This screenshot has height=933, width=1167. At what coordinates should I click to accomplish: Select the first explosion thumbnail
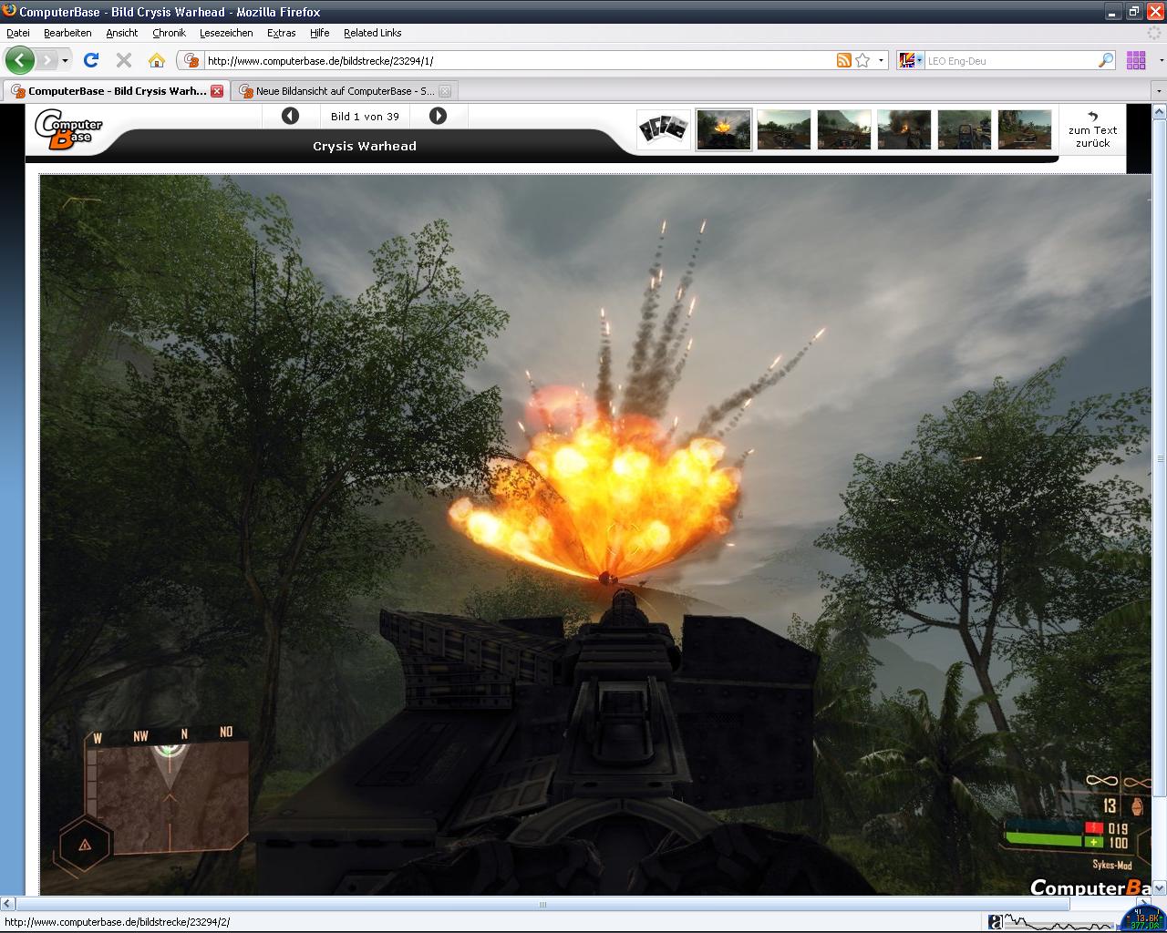724,129
